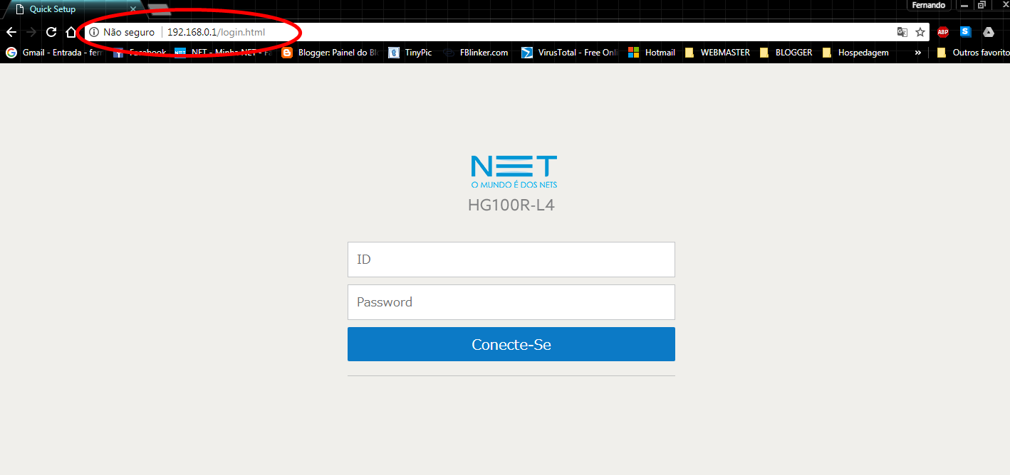This screenshot has width=1010, height=475.
Task: Open the Facebook bookmark
Action: pos(140,53)
